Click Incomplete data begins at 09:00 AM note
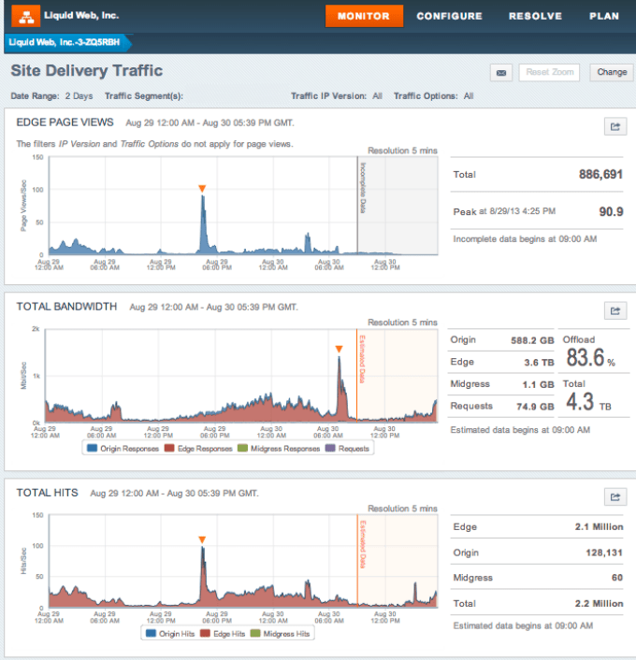Viewport: 636px width, 660px height. pos(525,239)
